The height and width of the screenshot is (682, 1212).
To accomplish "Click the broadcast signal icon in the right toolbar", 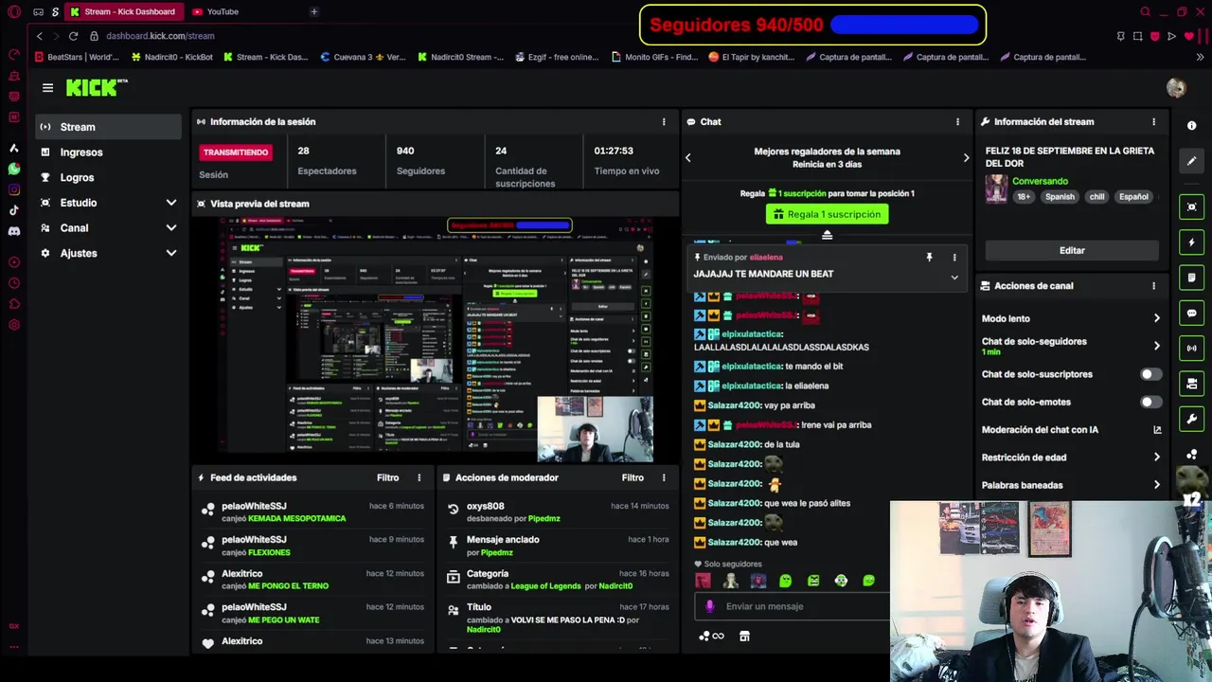I will [1191, 348].
